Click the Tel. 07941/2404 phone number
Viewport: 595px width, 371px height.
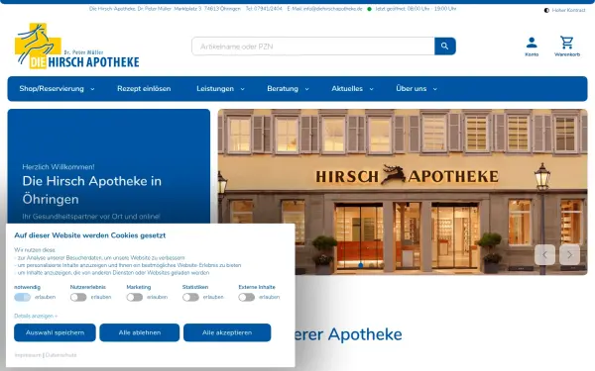(264, 9)
